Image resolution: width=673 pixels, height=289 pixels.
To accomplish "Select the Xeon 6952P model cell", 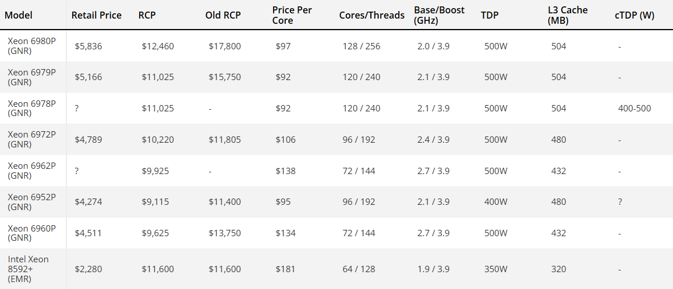I will (31, 202).
